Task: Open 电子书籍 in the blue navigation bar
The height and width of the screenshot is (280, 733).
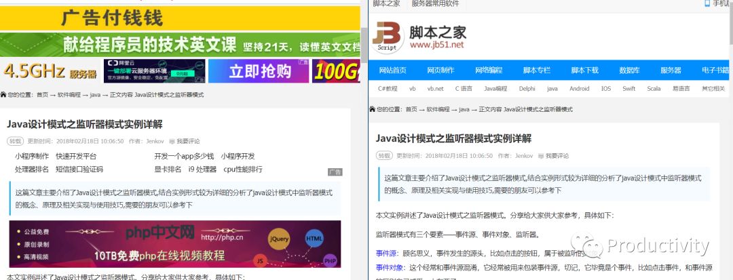Action: point(715,71)
